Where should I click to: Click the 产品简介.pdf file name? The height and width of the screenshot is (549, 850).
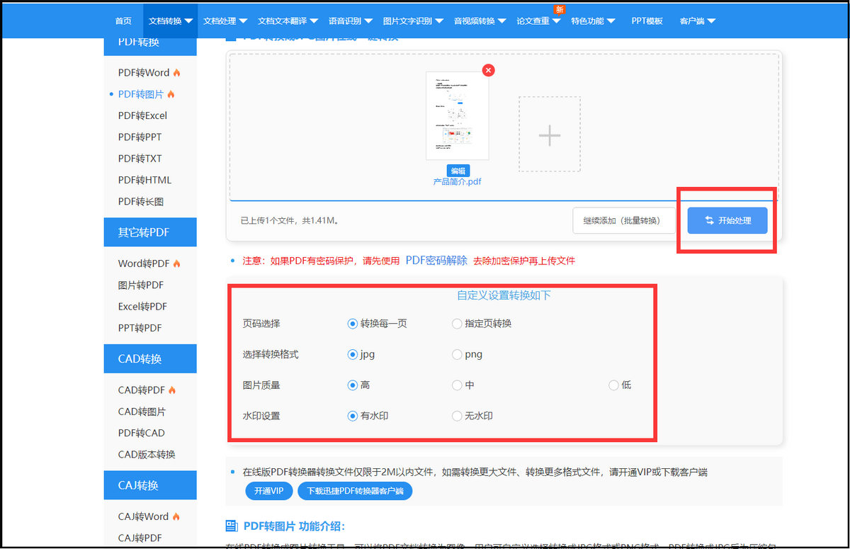[458, 181]
